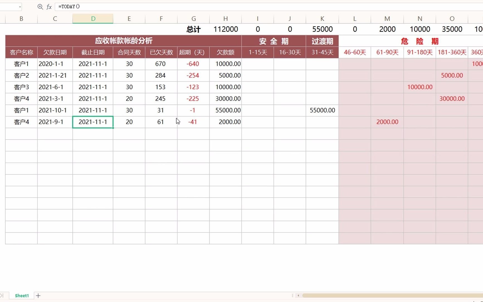Select column H header
Viewport: 483px width, 302px height.
225,19
